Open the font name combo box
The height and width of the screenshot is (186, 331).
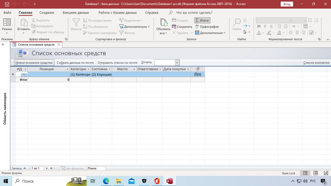(x=274, y=20)
